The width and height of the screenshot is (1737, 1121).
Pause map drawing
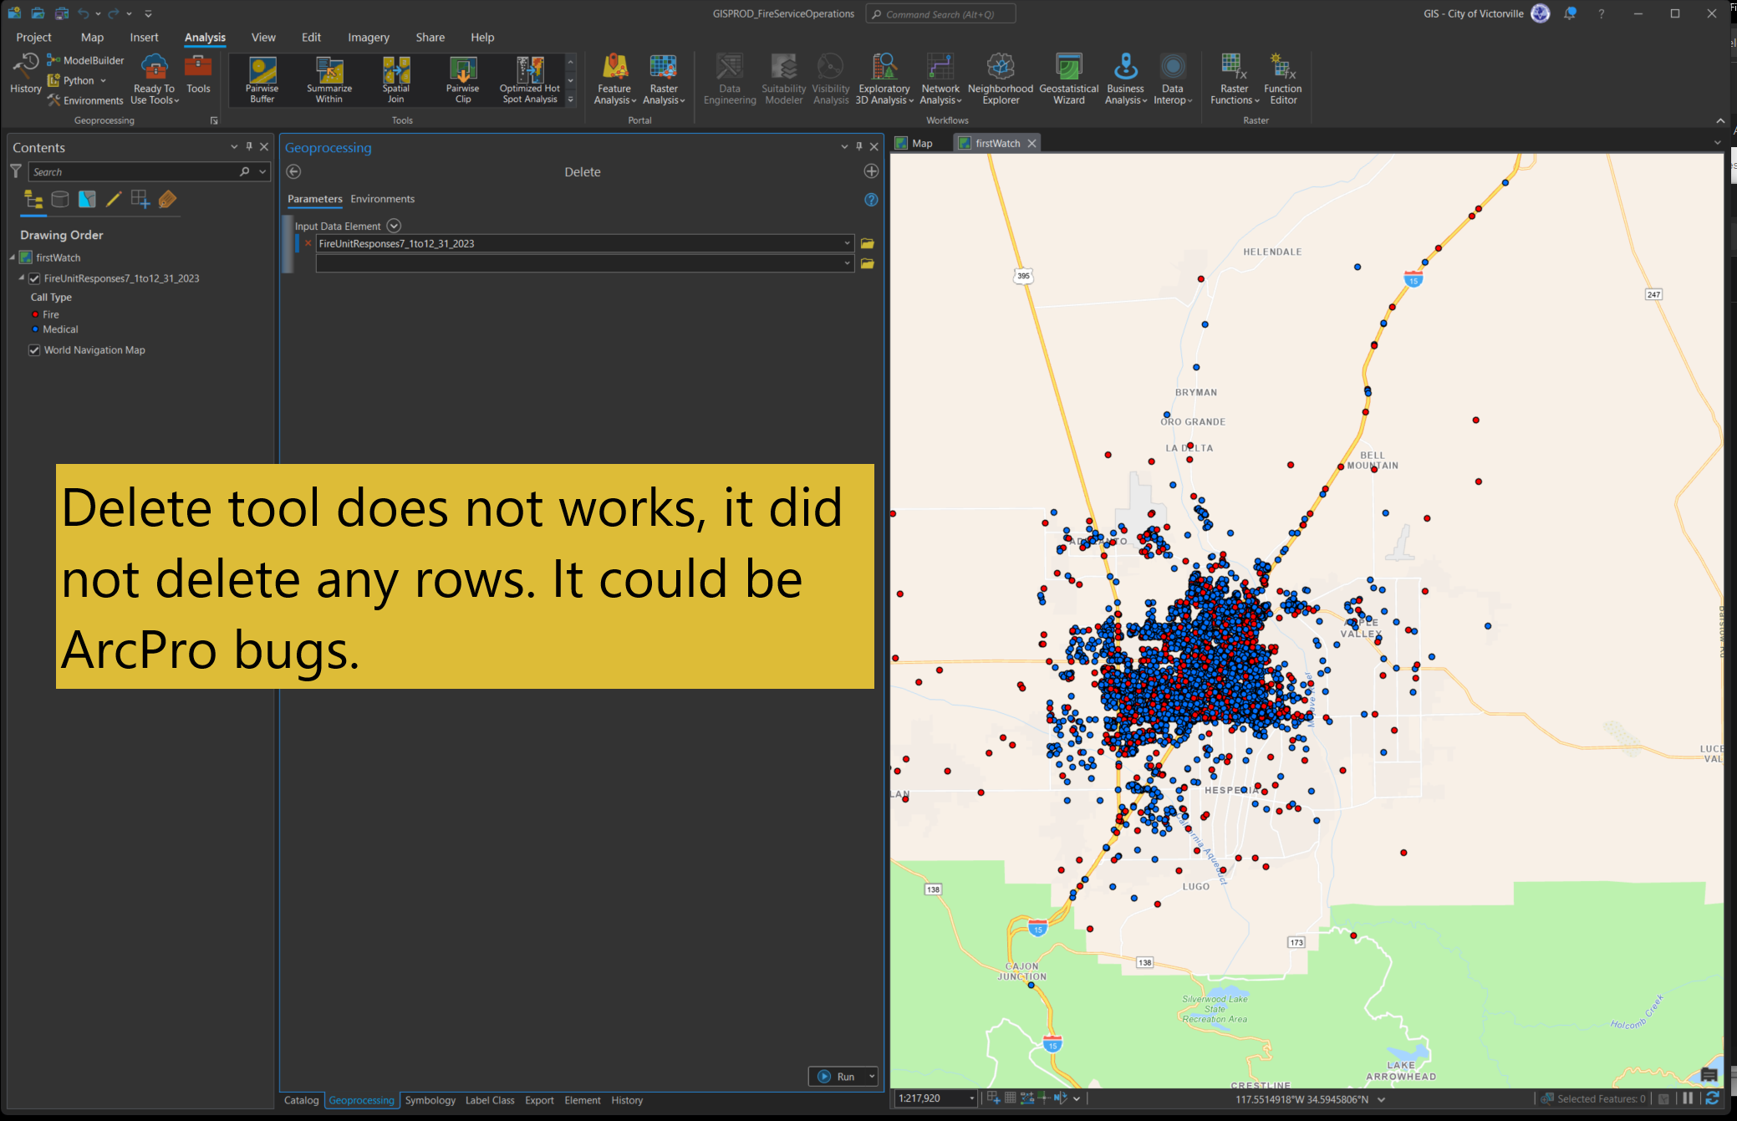[1688, 1098]
